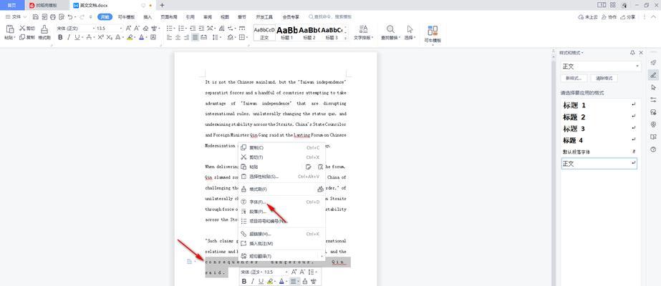Viewport: 661px width, 286px height.
Task: Select 段落(P)... in context menu
Action: click(x=281, y=212)
